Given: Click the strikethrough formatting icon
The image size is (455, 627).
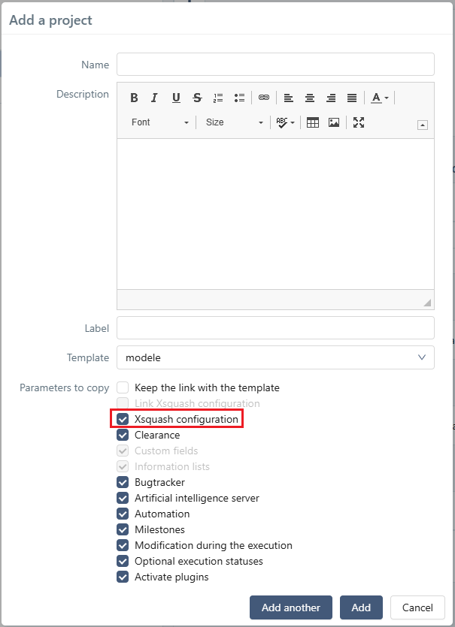Looking at the screenshot, I should (x=197, y=98).
